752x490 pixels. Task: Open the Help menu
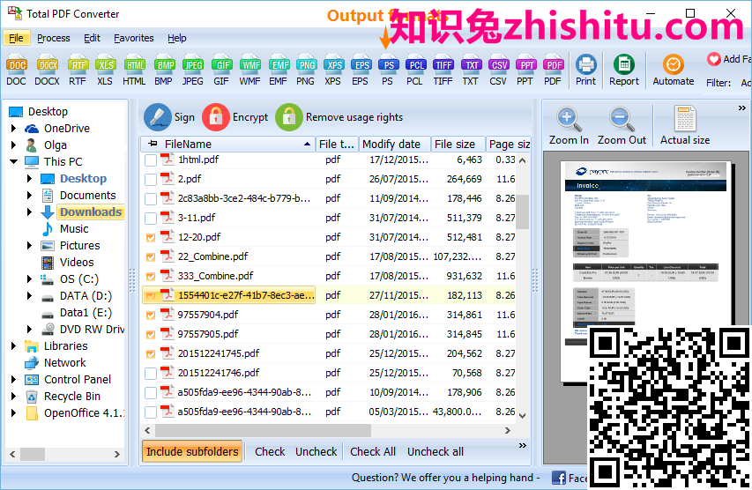[x=177, y=38]
